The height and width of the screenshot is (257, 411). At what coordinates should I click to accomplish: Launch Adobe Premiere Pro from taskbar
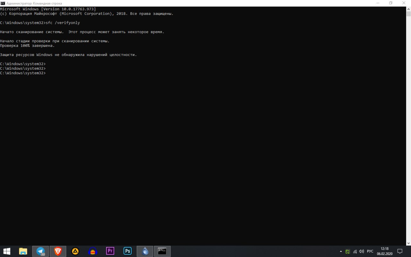click(110, 251)
